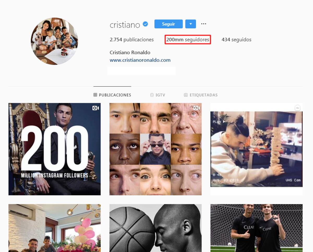
Task: Click the tagged-photos icon beside Etiquetadas
Action: 186,95
